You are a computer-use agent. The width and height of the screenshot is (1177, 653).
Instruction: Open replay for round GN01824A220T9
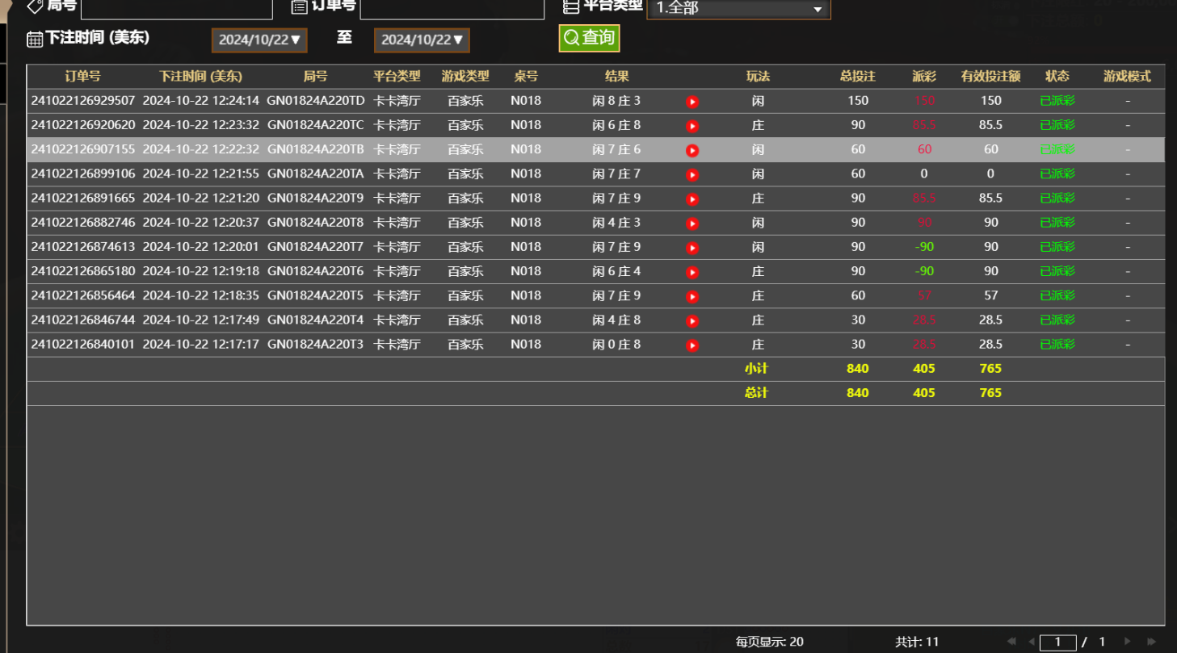pos(692,199)
